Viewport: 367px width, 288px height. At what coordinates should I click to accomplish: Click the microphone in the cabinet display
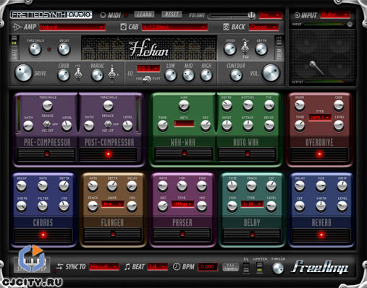[x=316, y=67]
